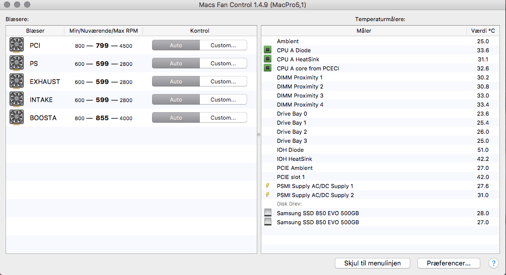Click the PCI current RPM value 799
Viewport: 506px width, 275px height.
(102, 45)
